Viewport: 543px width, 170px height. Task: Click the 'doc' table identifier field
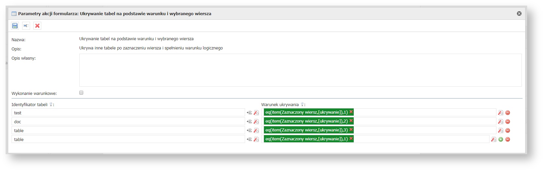click(128, 122)
